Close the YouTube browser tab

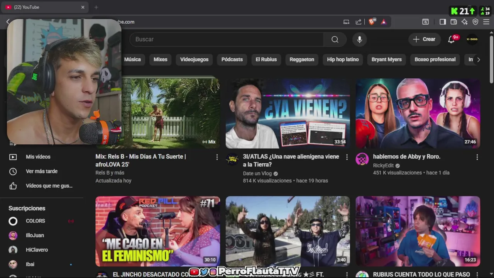(x=83, y=7)
